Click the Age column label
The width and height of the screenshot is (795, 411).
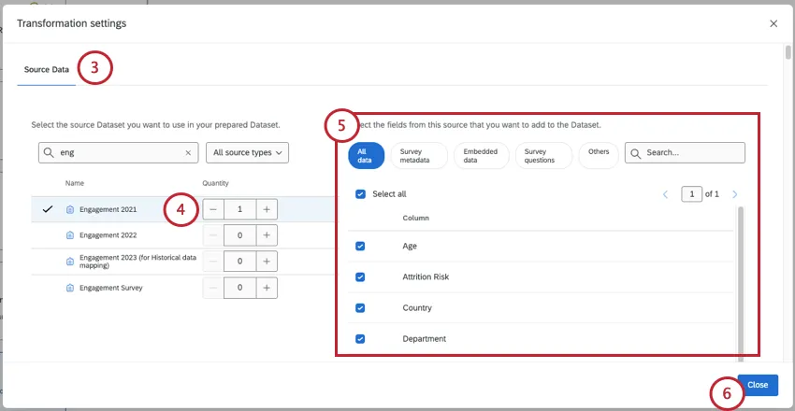(x=410, y=246)
